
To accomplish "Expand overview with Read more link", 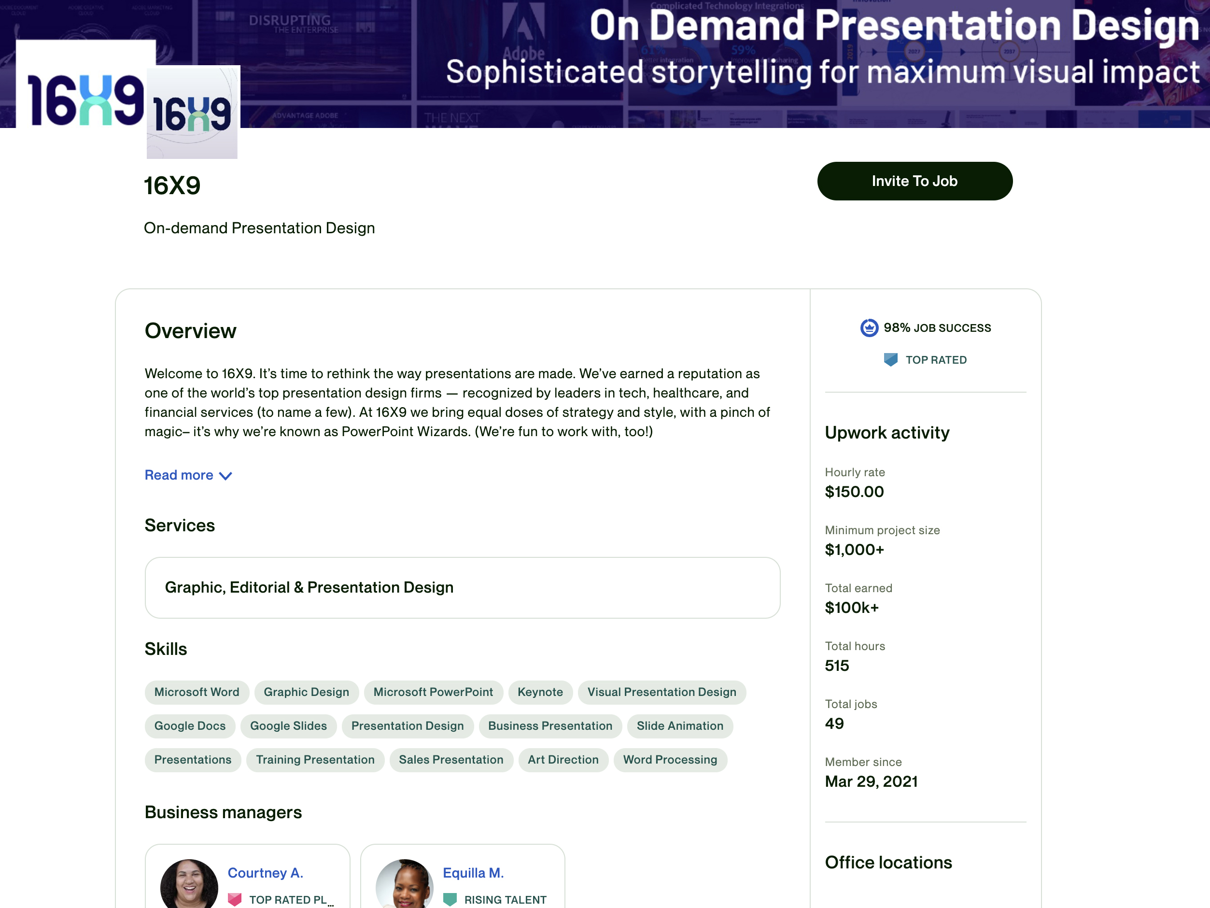I will click(x=188, y=475).
